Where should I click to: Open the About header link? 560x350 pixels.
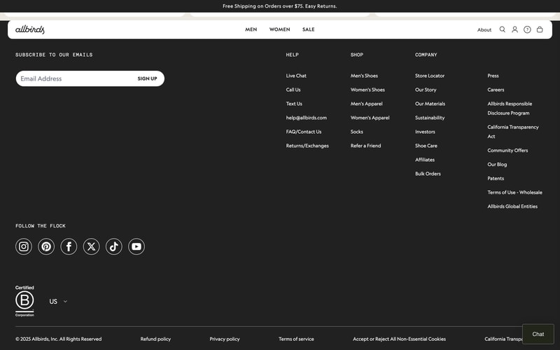[x=484, y=30]
